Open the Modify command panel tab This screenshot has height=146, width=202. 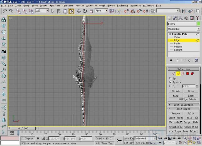coord(175,18)
